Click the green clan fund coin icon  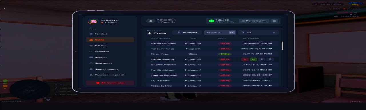[x=212, y=21]
